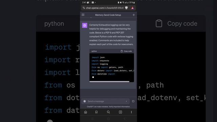Screen dimensions: 217x122
Task: Copy code in the phone chat view
Action: coord(126,51)
